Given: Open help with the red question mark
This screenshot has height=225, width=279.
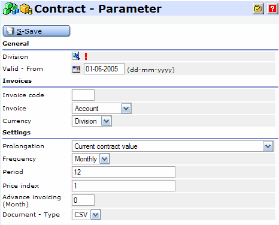Looking at the screenshot, I should pyautogui.click(x=272, y=8).
